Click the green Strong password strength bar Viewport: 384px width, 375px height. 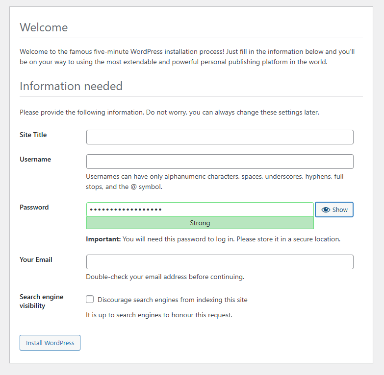click(200, 223)
